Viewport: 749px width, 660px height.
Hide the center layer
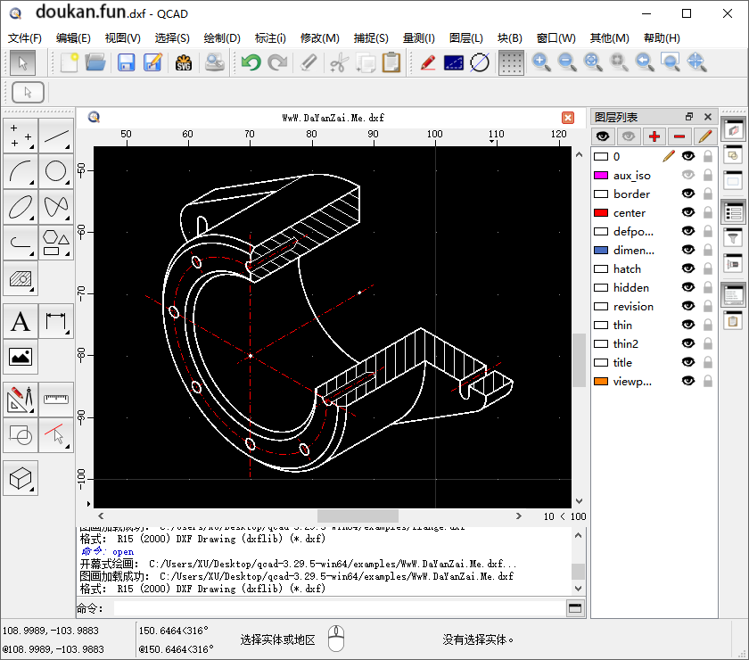pyautogui.click(x=686, y=212)
